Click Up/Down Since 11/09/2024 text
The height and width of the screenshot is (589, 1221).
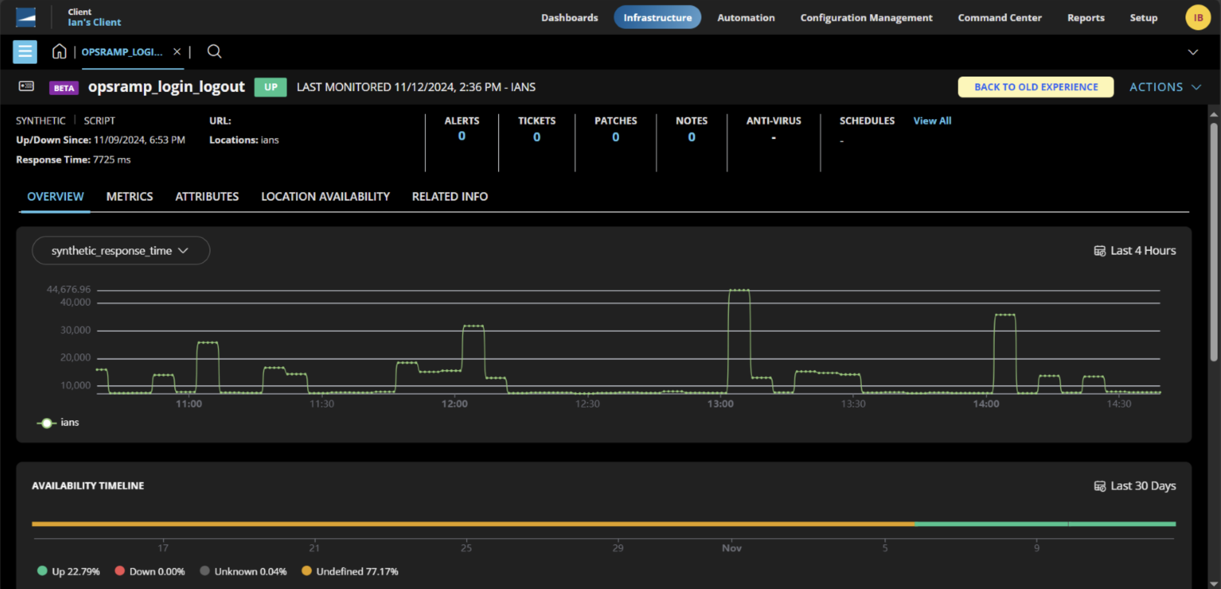pyautogui.click(x=101, y=140)
